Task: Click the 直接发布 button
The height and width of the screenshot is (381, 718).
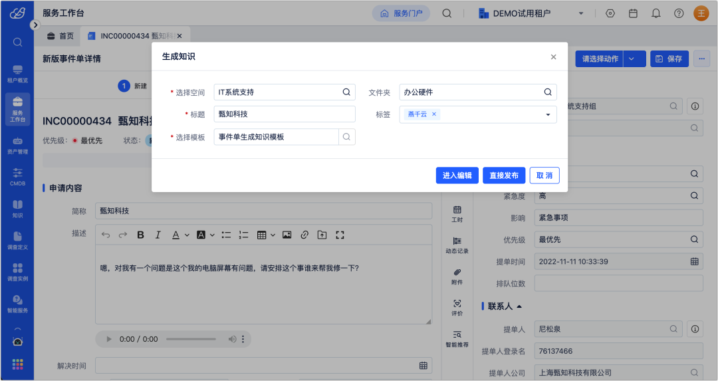Action: coord(504,176)
